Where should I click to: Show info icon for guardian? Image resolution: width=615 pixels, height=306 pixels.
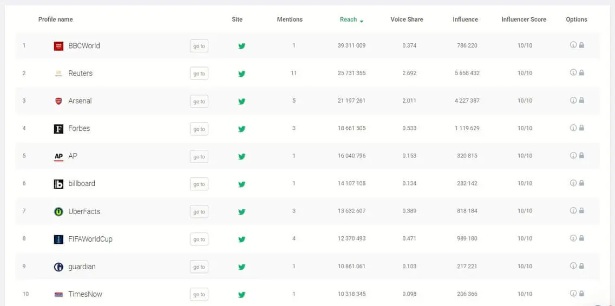573,265
